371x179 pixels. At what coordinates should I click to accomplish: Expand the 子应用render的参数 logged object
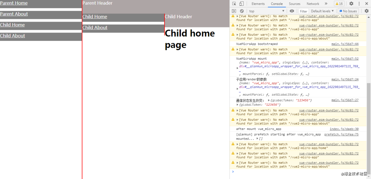coord(238,89)
